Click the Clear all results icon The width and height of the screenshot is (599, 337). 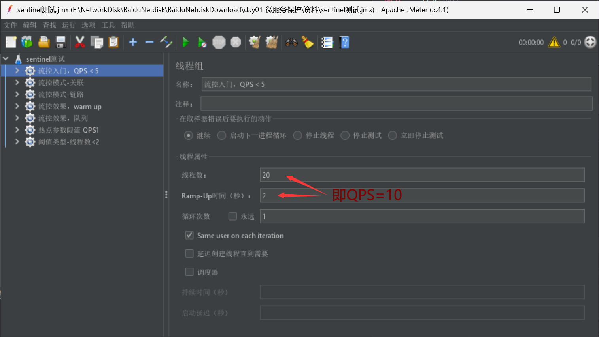click(x=272, y=42)
